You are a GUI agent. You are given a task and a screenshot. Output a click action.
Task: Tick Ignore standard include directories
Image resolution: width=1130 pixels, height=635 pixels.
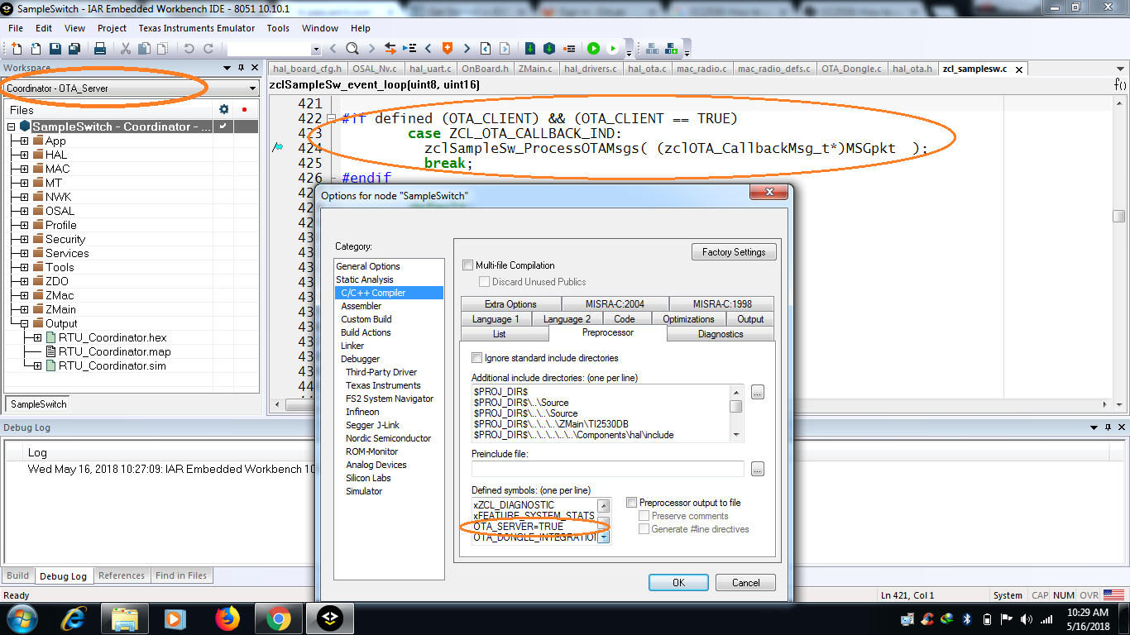(476, 358)
